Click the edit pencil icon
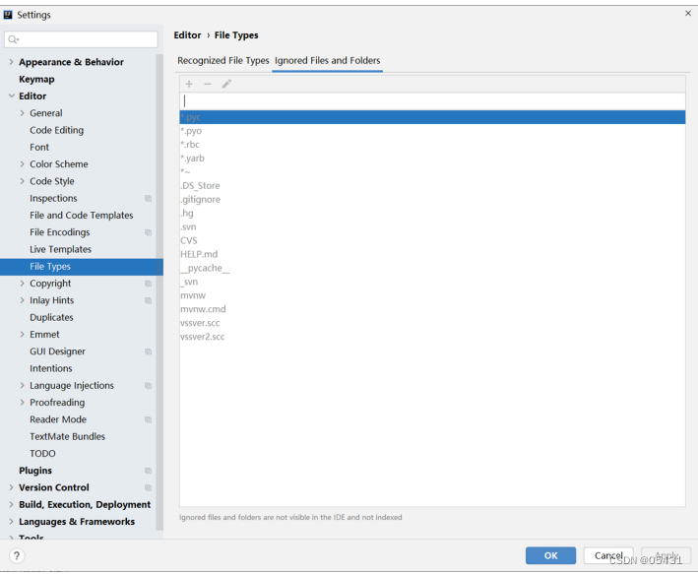The image size is (698, 574). pos(226,84)
